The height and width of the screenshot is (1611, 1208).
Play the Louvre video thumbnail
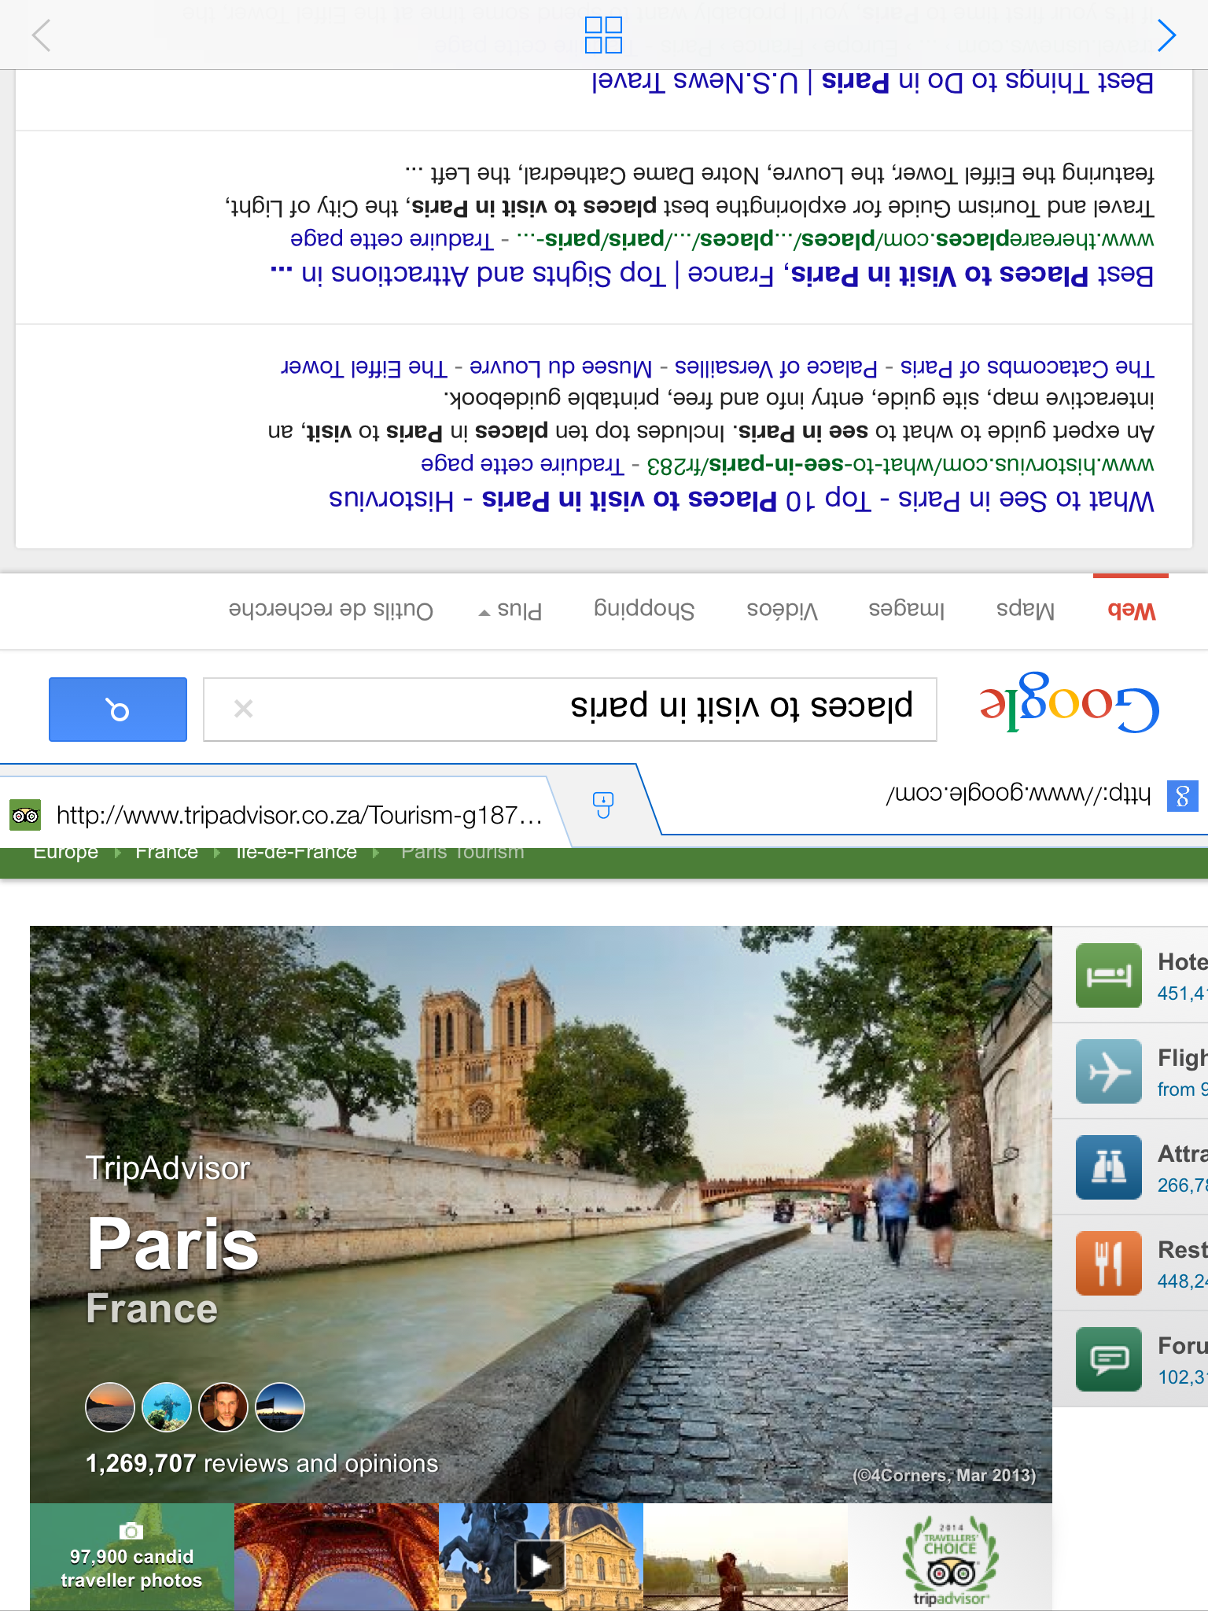point(540,1565)
